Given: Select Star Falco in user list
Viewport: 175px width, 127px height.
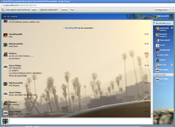Looking at the screenshot, I should 163,65.
